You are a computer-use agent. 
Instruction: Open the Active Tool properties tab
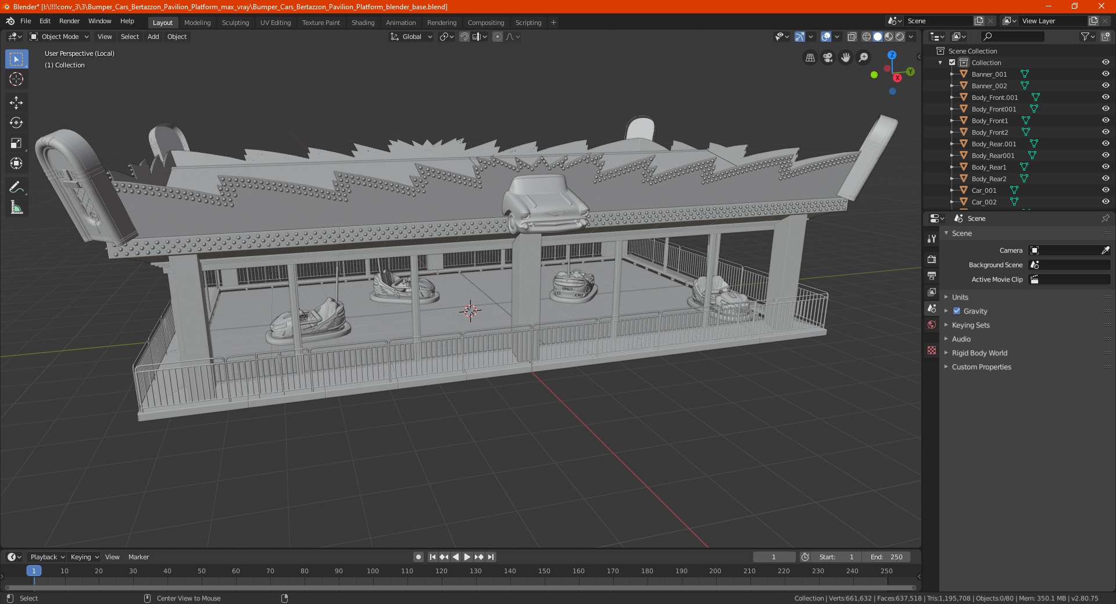(932, 238)
